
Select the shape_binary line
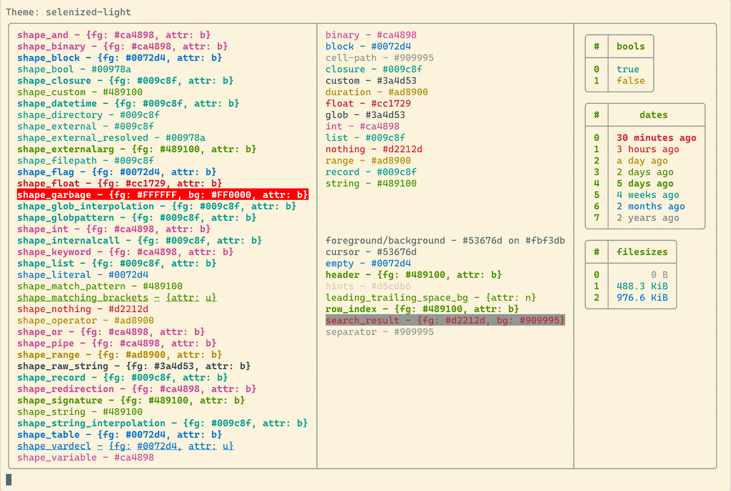[x=123, y=46]
